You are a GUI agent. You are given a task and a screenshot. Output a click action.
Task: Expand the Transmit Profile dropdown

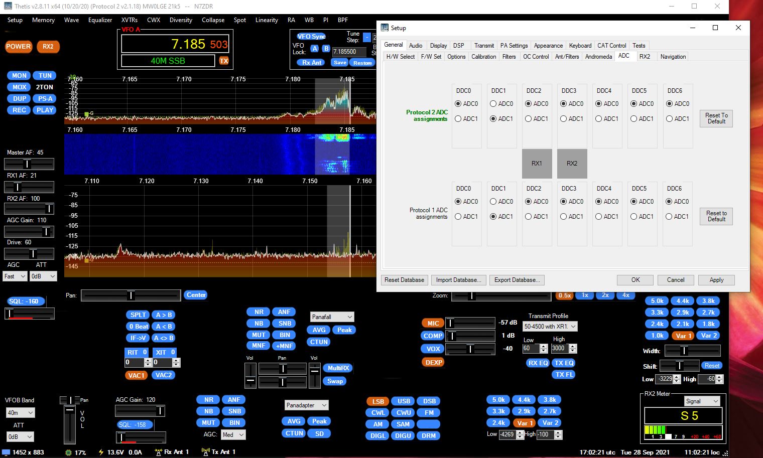pos(550,327)
